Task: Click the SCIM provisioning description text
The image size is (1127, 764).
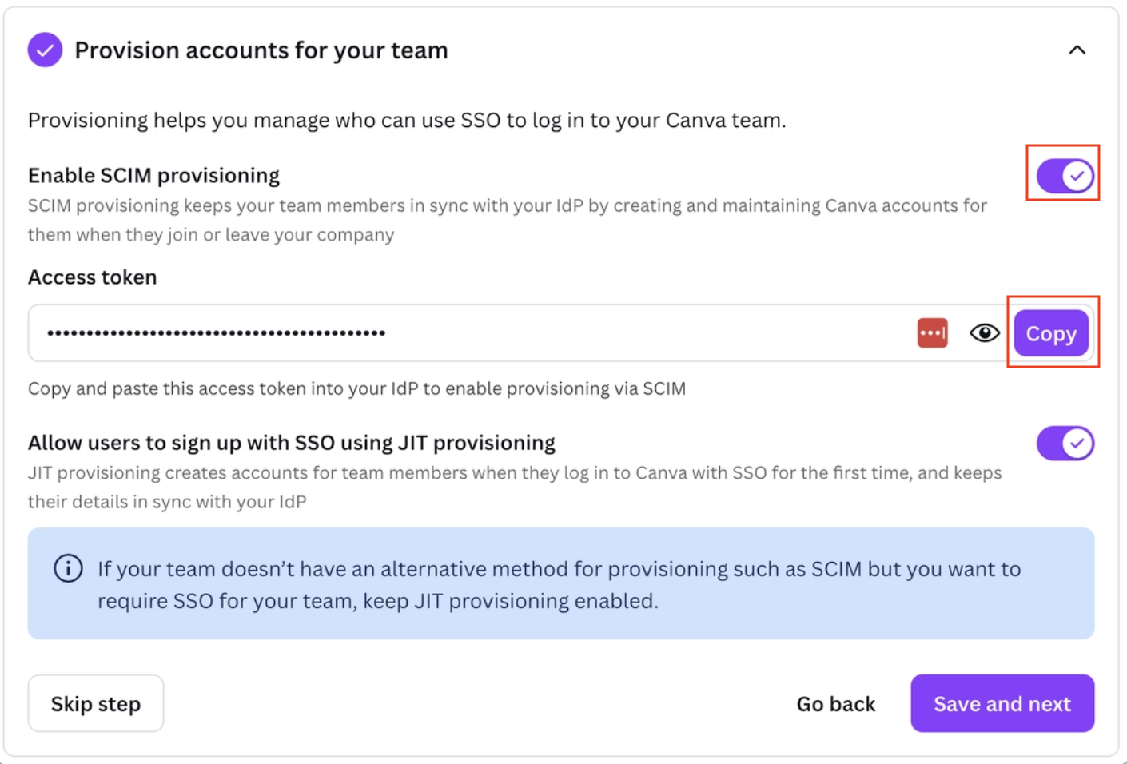Action: tap(508, 220)
